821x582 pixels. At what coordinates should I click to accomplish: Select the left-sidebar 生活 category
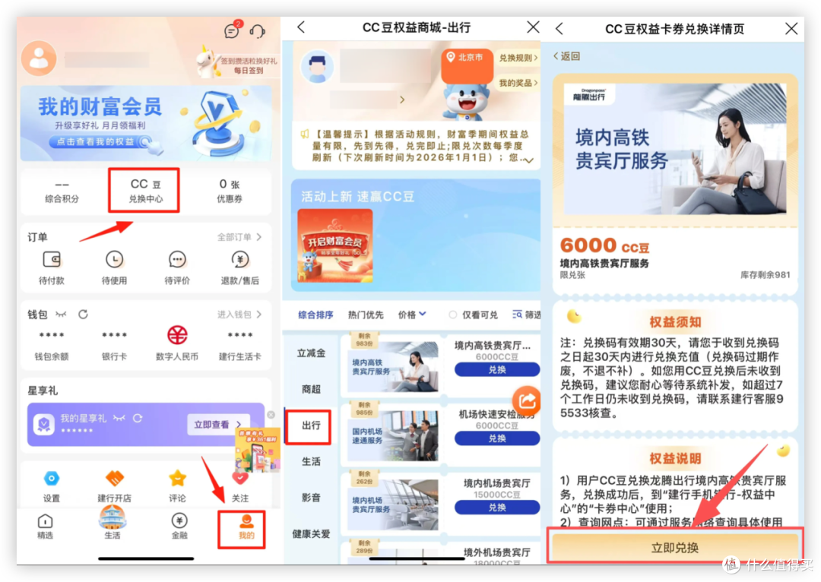(x=311, y=461)
